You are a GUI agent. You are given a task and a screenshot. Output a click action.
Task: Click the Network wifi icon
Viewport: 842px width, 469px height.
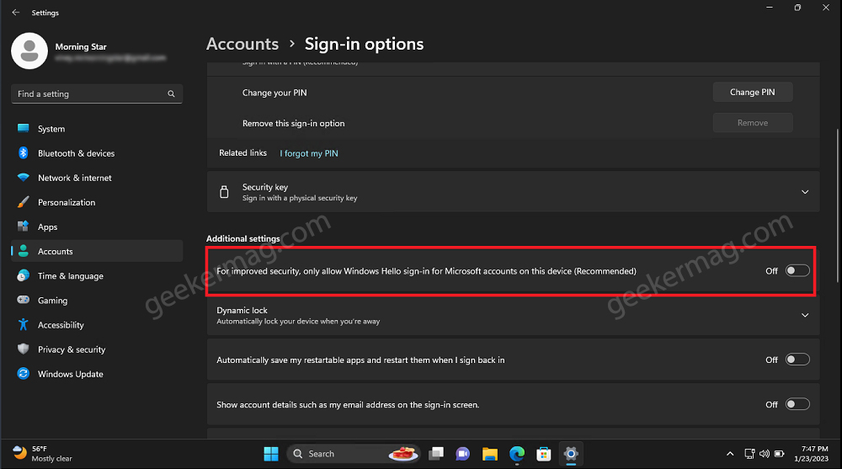(23, 178)
